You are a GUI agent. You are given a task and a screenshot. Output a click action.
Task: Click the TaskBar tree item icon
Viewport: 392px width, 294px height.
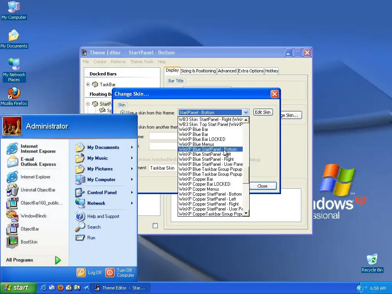95,85
